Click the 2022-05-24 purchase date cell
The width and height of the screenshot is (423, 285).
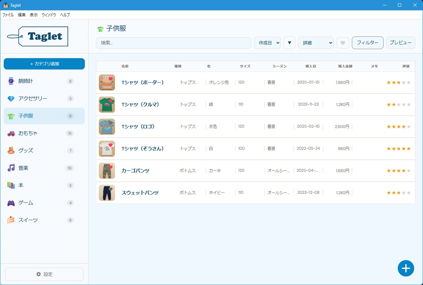308,149
